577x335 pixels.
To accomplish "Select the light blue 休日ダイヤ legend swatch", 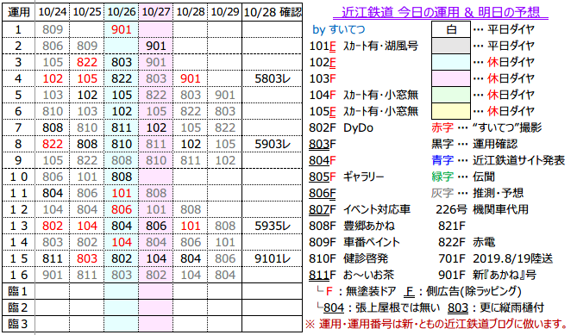I will coord(451,62).
